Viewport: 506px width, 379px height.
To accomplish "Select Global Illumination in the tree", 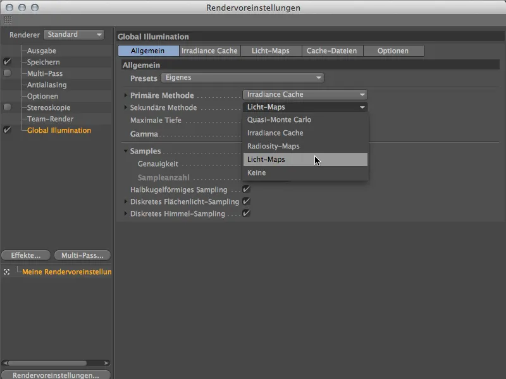I will tap(59, 130).
